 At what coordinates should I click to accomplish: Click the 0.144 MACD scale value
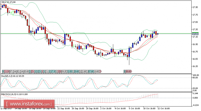coord(195,94)
